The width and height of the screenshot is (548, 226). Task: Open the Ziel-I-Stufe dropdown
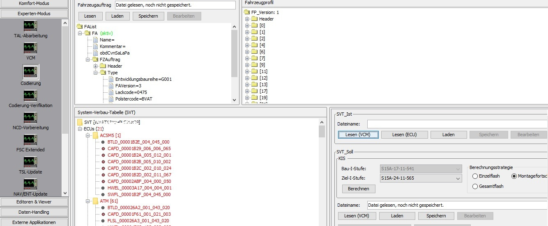pyautogui.click(x=458, y=178)
